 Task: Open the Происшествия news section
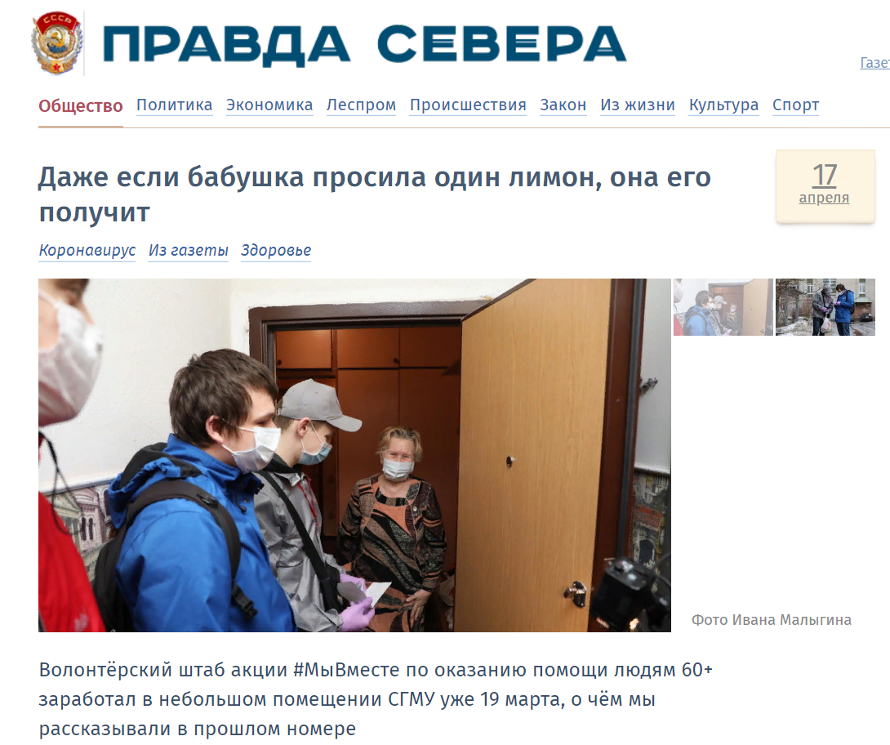(x=469, y=105)
